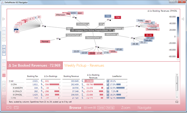Collapse the FareClassType dimension node
The image size is (187, 113).
coord(81,35)
